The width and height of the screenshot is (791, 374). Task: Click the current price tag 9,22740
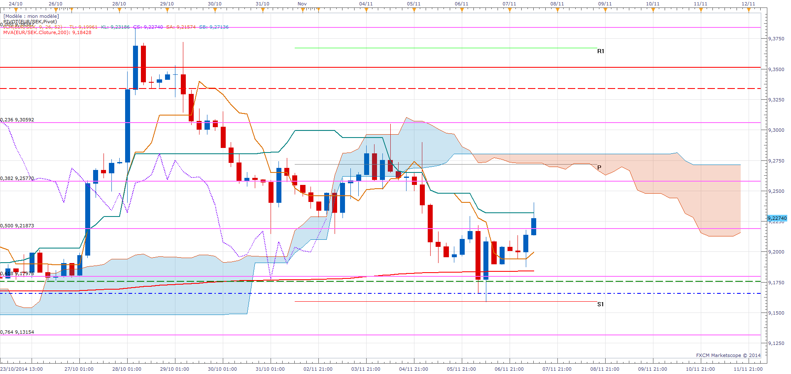[776, 218]
